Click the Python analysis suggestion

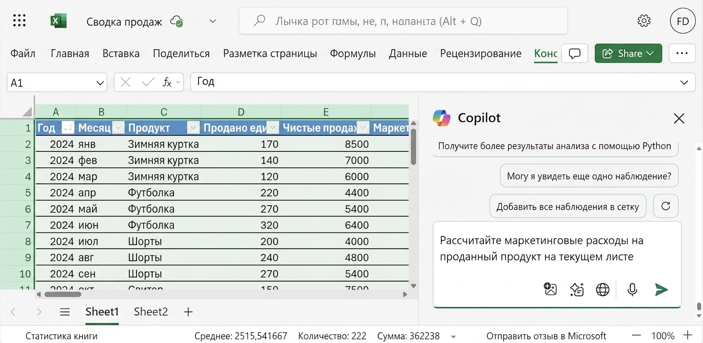(555, 146)
